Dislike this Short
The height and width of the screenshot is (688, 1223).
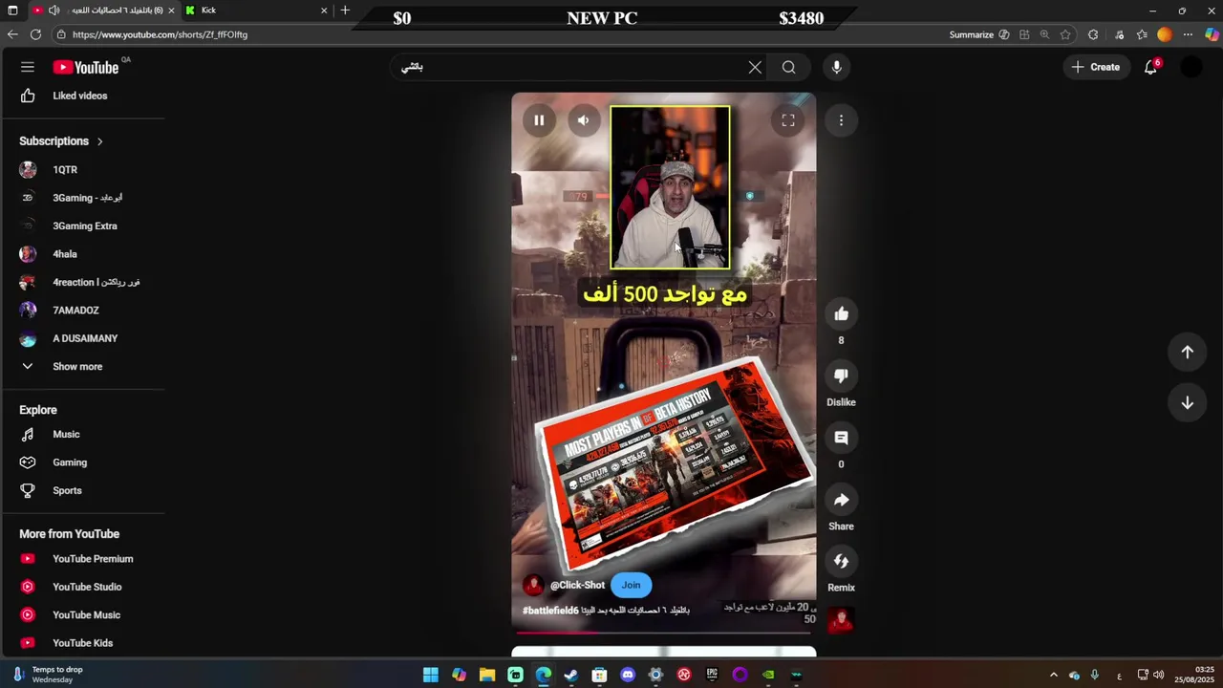pos(841,376)
